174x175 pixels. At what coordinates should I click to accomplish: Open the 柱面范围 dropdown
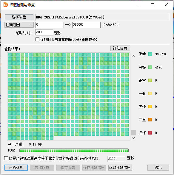coord(19,25)
